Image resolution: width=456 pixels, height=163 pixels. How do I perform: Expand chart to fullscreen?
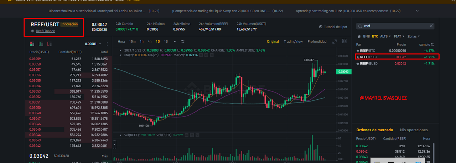(x=335, y=42)
